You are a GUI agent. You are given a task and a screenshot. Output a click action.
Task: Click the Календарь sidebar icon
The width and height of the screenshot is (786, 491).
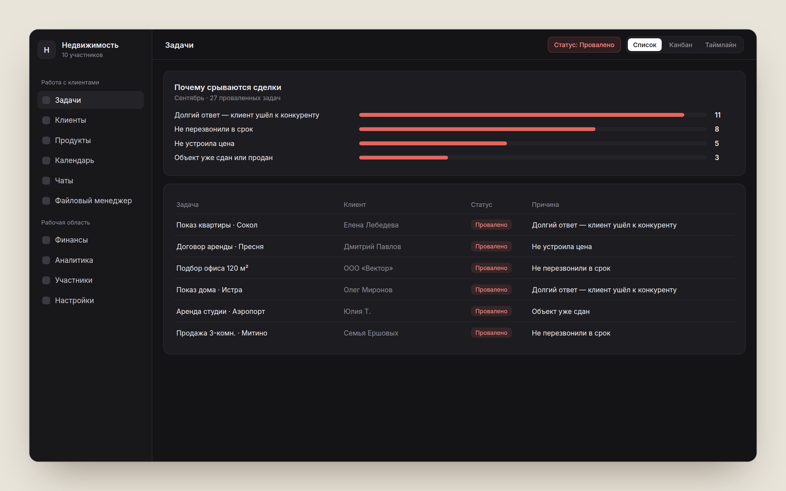(x=46, y=160)
